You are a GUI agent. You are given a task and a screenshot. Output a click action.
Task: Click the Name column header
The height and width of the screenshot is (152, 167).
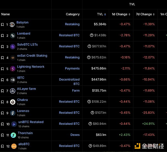tap(6, 14)
